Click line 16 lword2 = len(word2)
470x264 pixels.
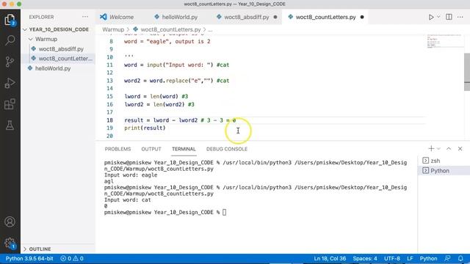pyautogui.click(x=159, y=104)
